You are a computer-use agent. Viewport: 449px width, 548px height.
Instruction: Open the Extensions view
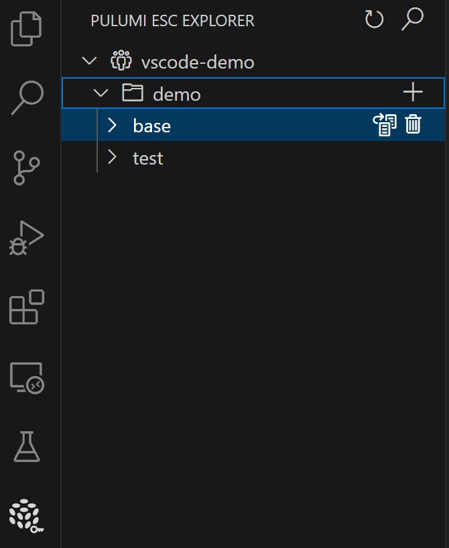27,308
